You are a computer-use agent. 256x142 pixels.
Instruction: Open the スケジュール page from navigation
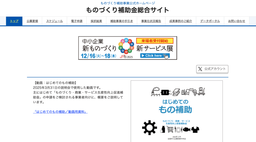tap(54, 21)
